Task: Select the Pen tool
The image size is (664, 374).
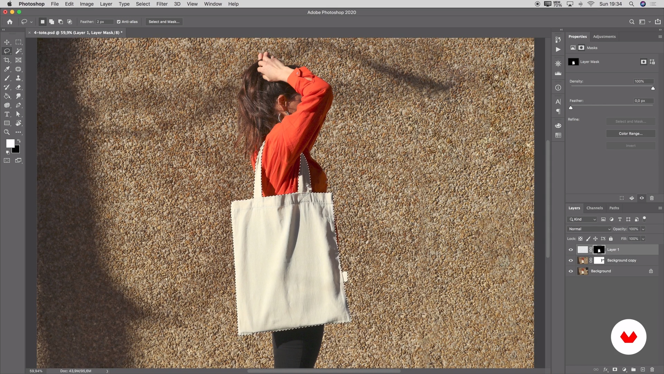Action: [19, 105]
